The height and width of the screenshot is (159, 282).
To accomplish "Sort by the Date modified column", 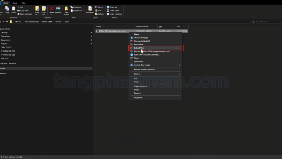I will coord(146,26).
